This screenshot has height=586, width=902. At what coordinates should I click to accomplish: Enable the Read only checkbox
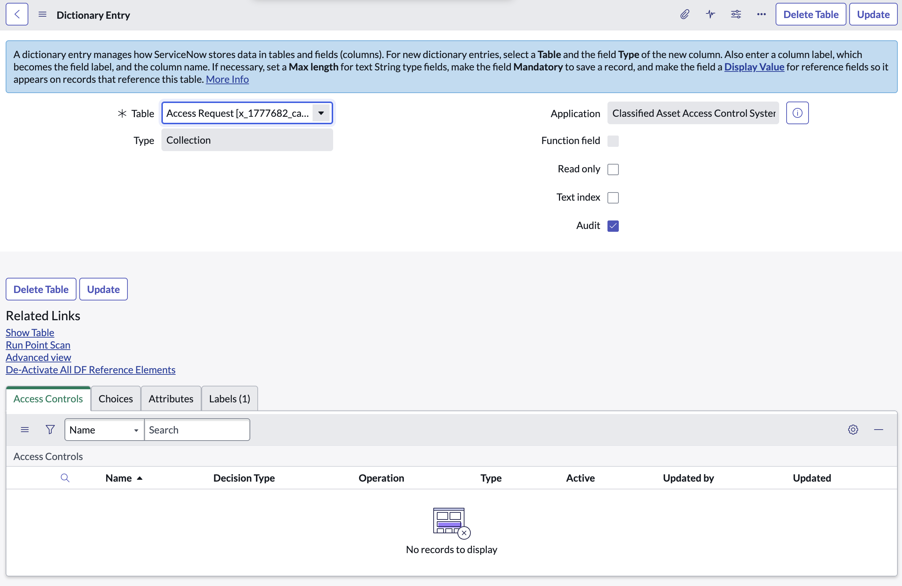pos(613,169)
